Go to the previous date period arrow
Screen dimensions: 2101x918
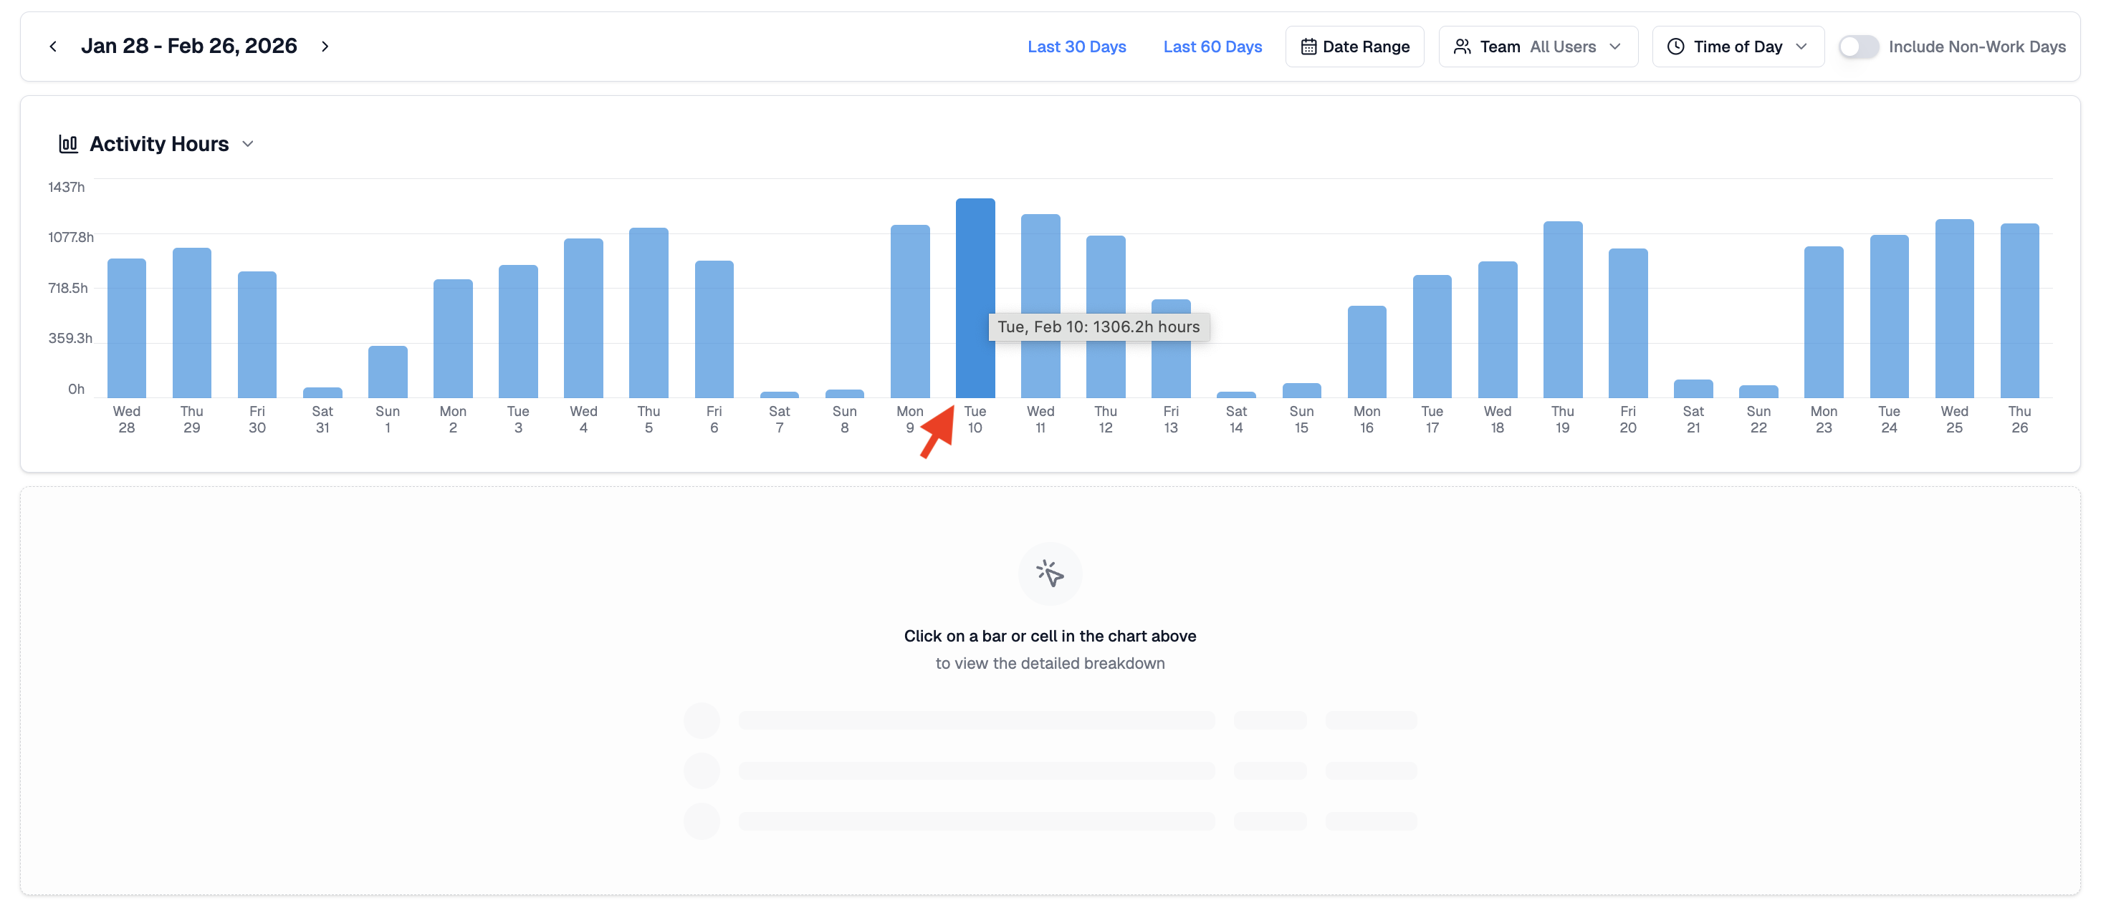click(53, 47)
